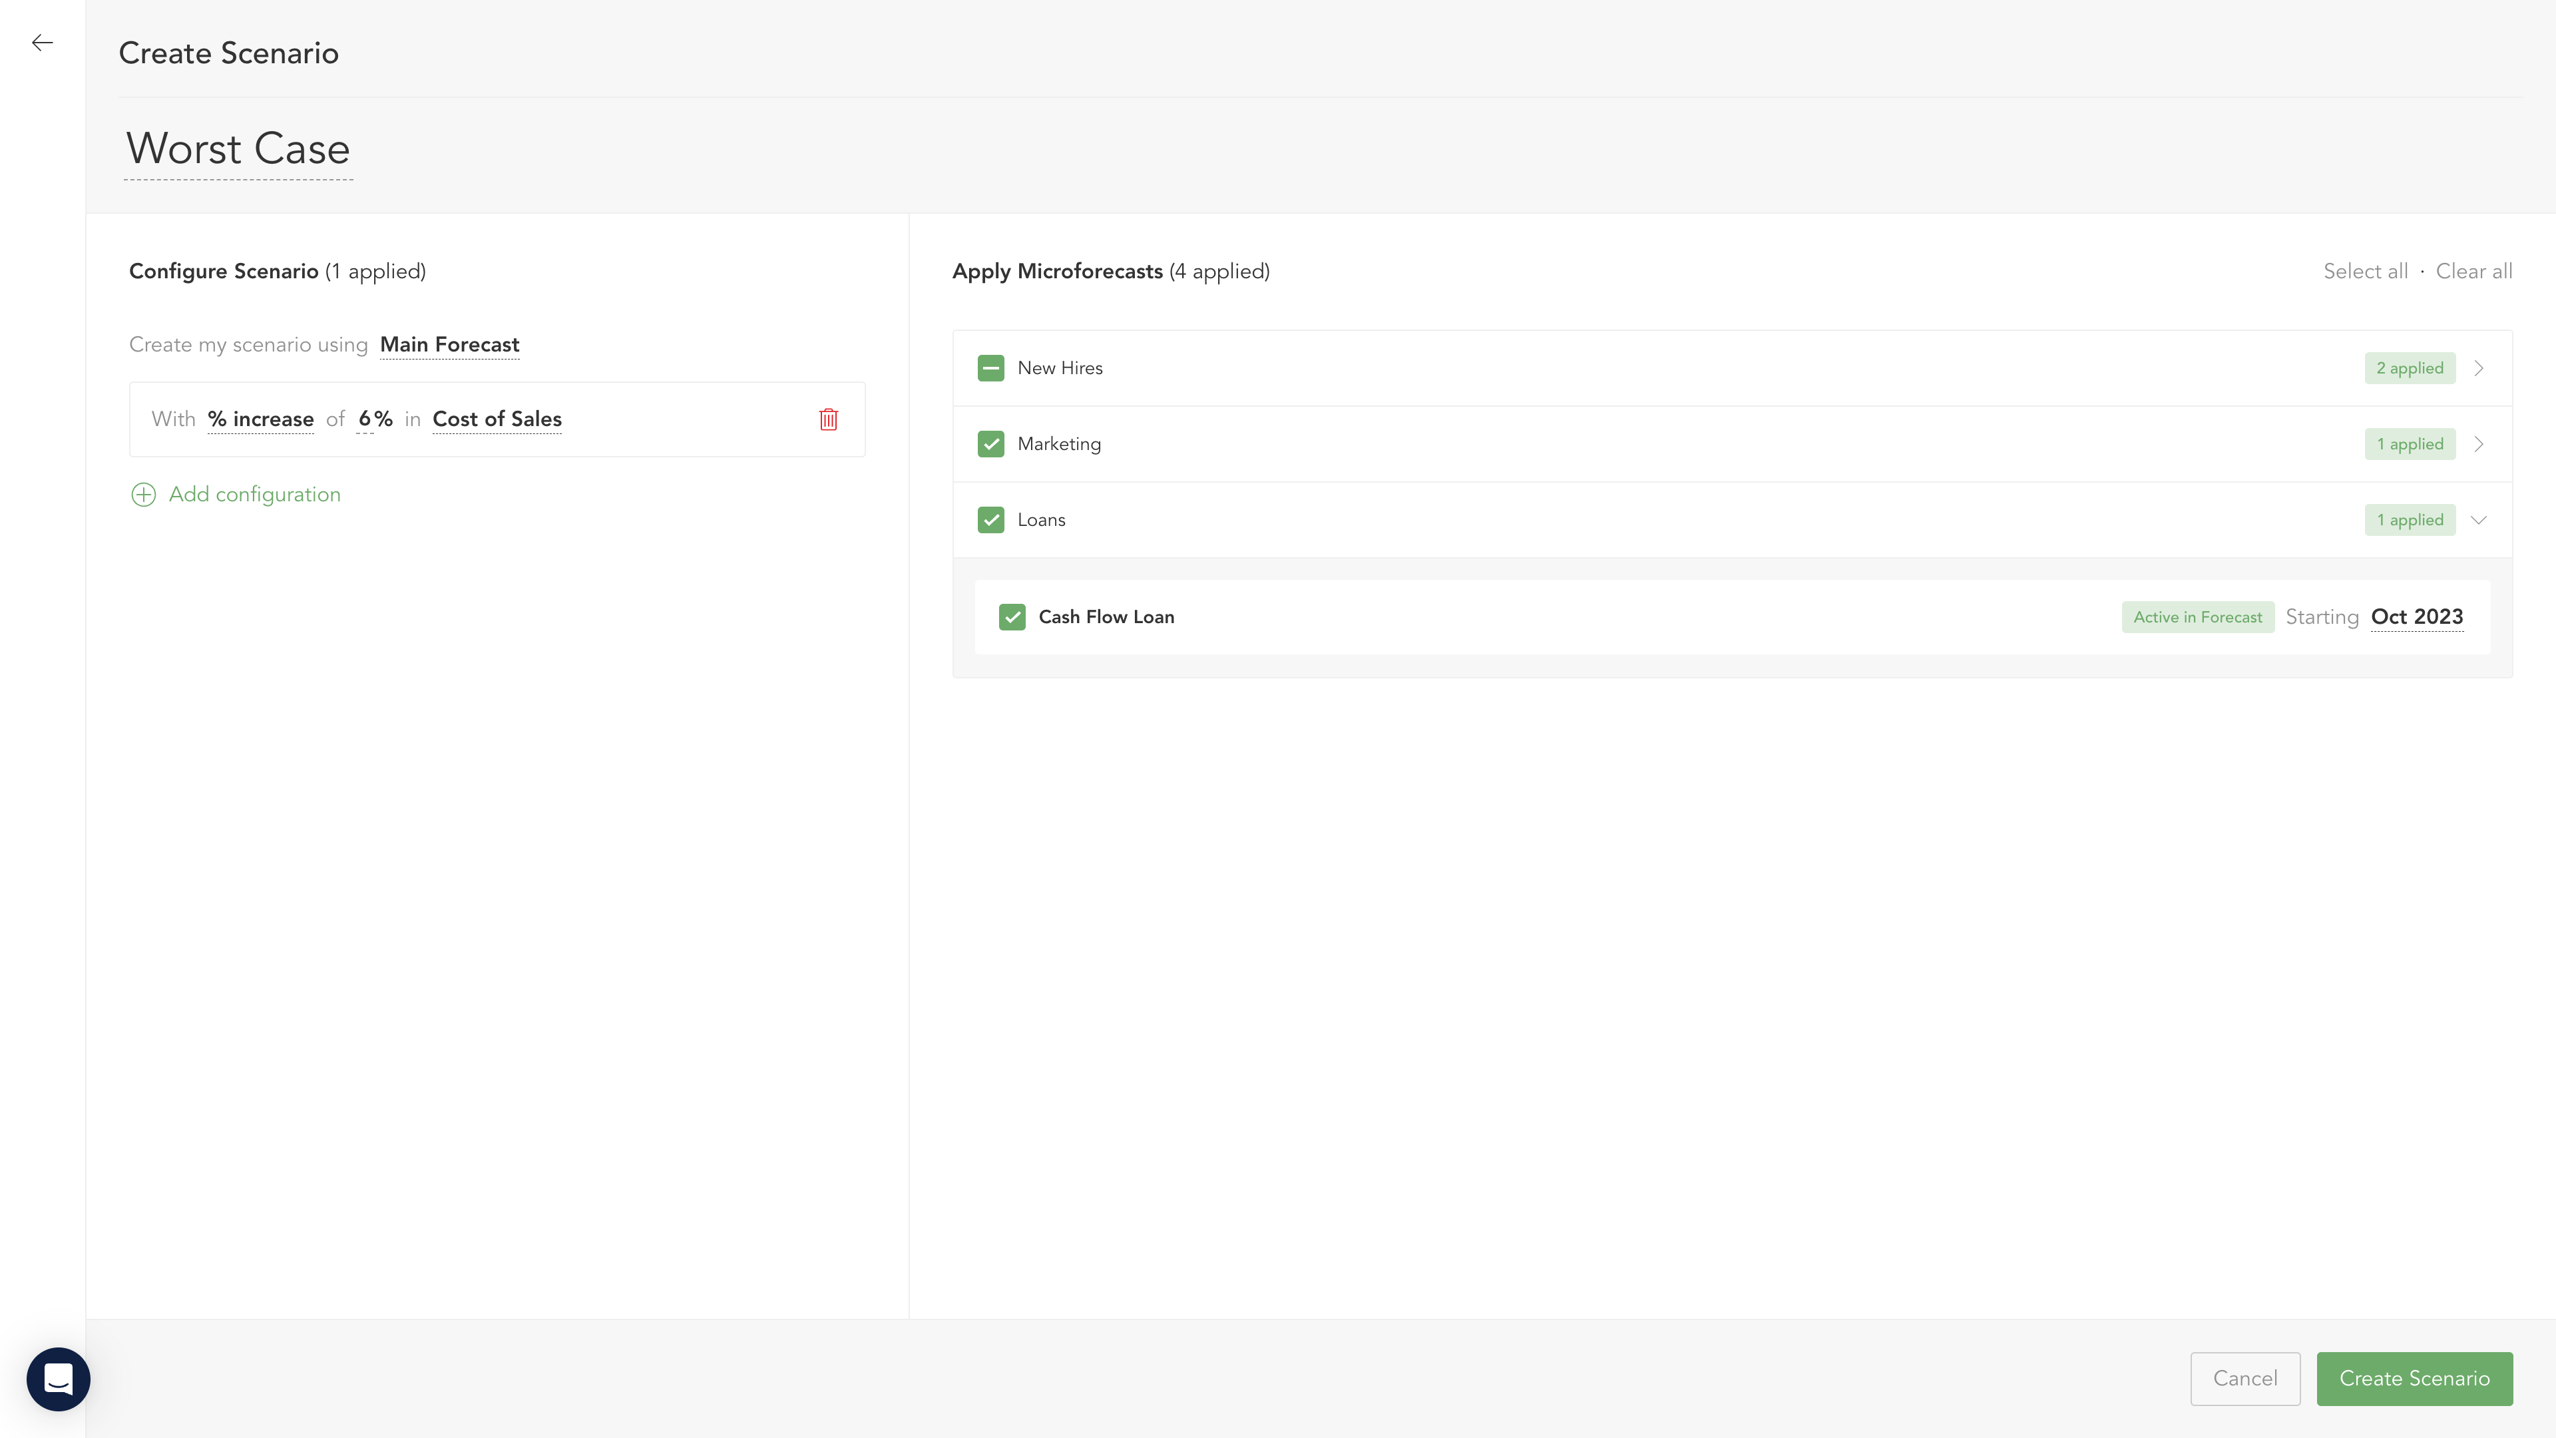Expand the New Hires row chevron
This screenshot has height=1438, width=2556.
[x=2479, y=368]
